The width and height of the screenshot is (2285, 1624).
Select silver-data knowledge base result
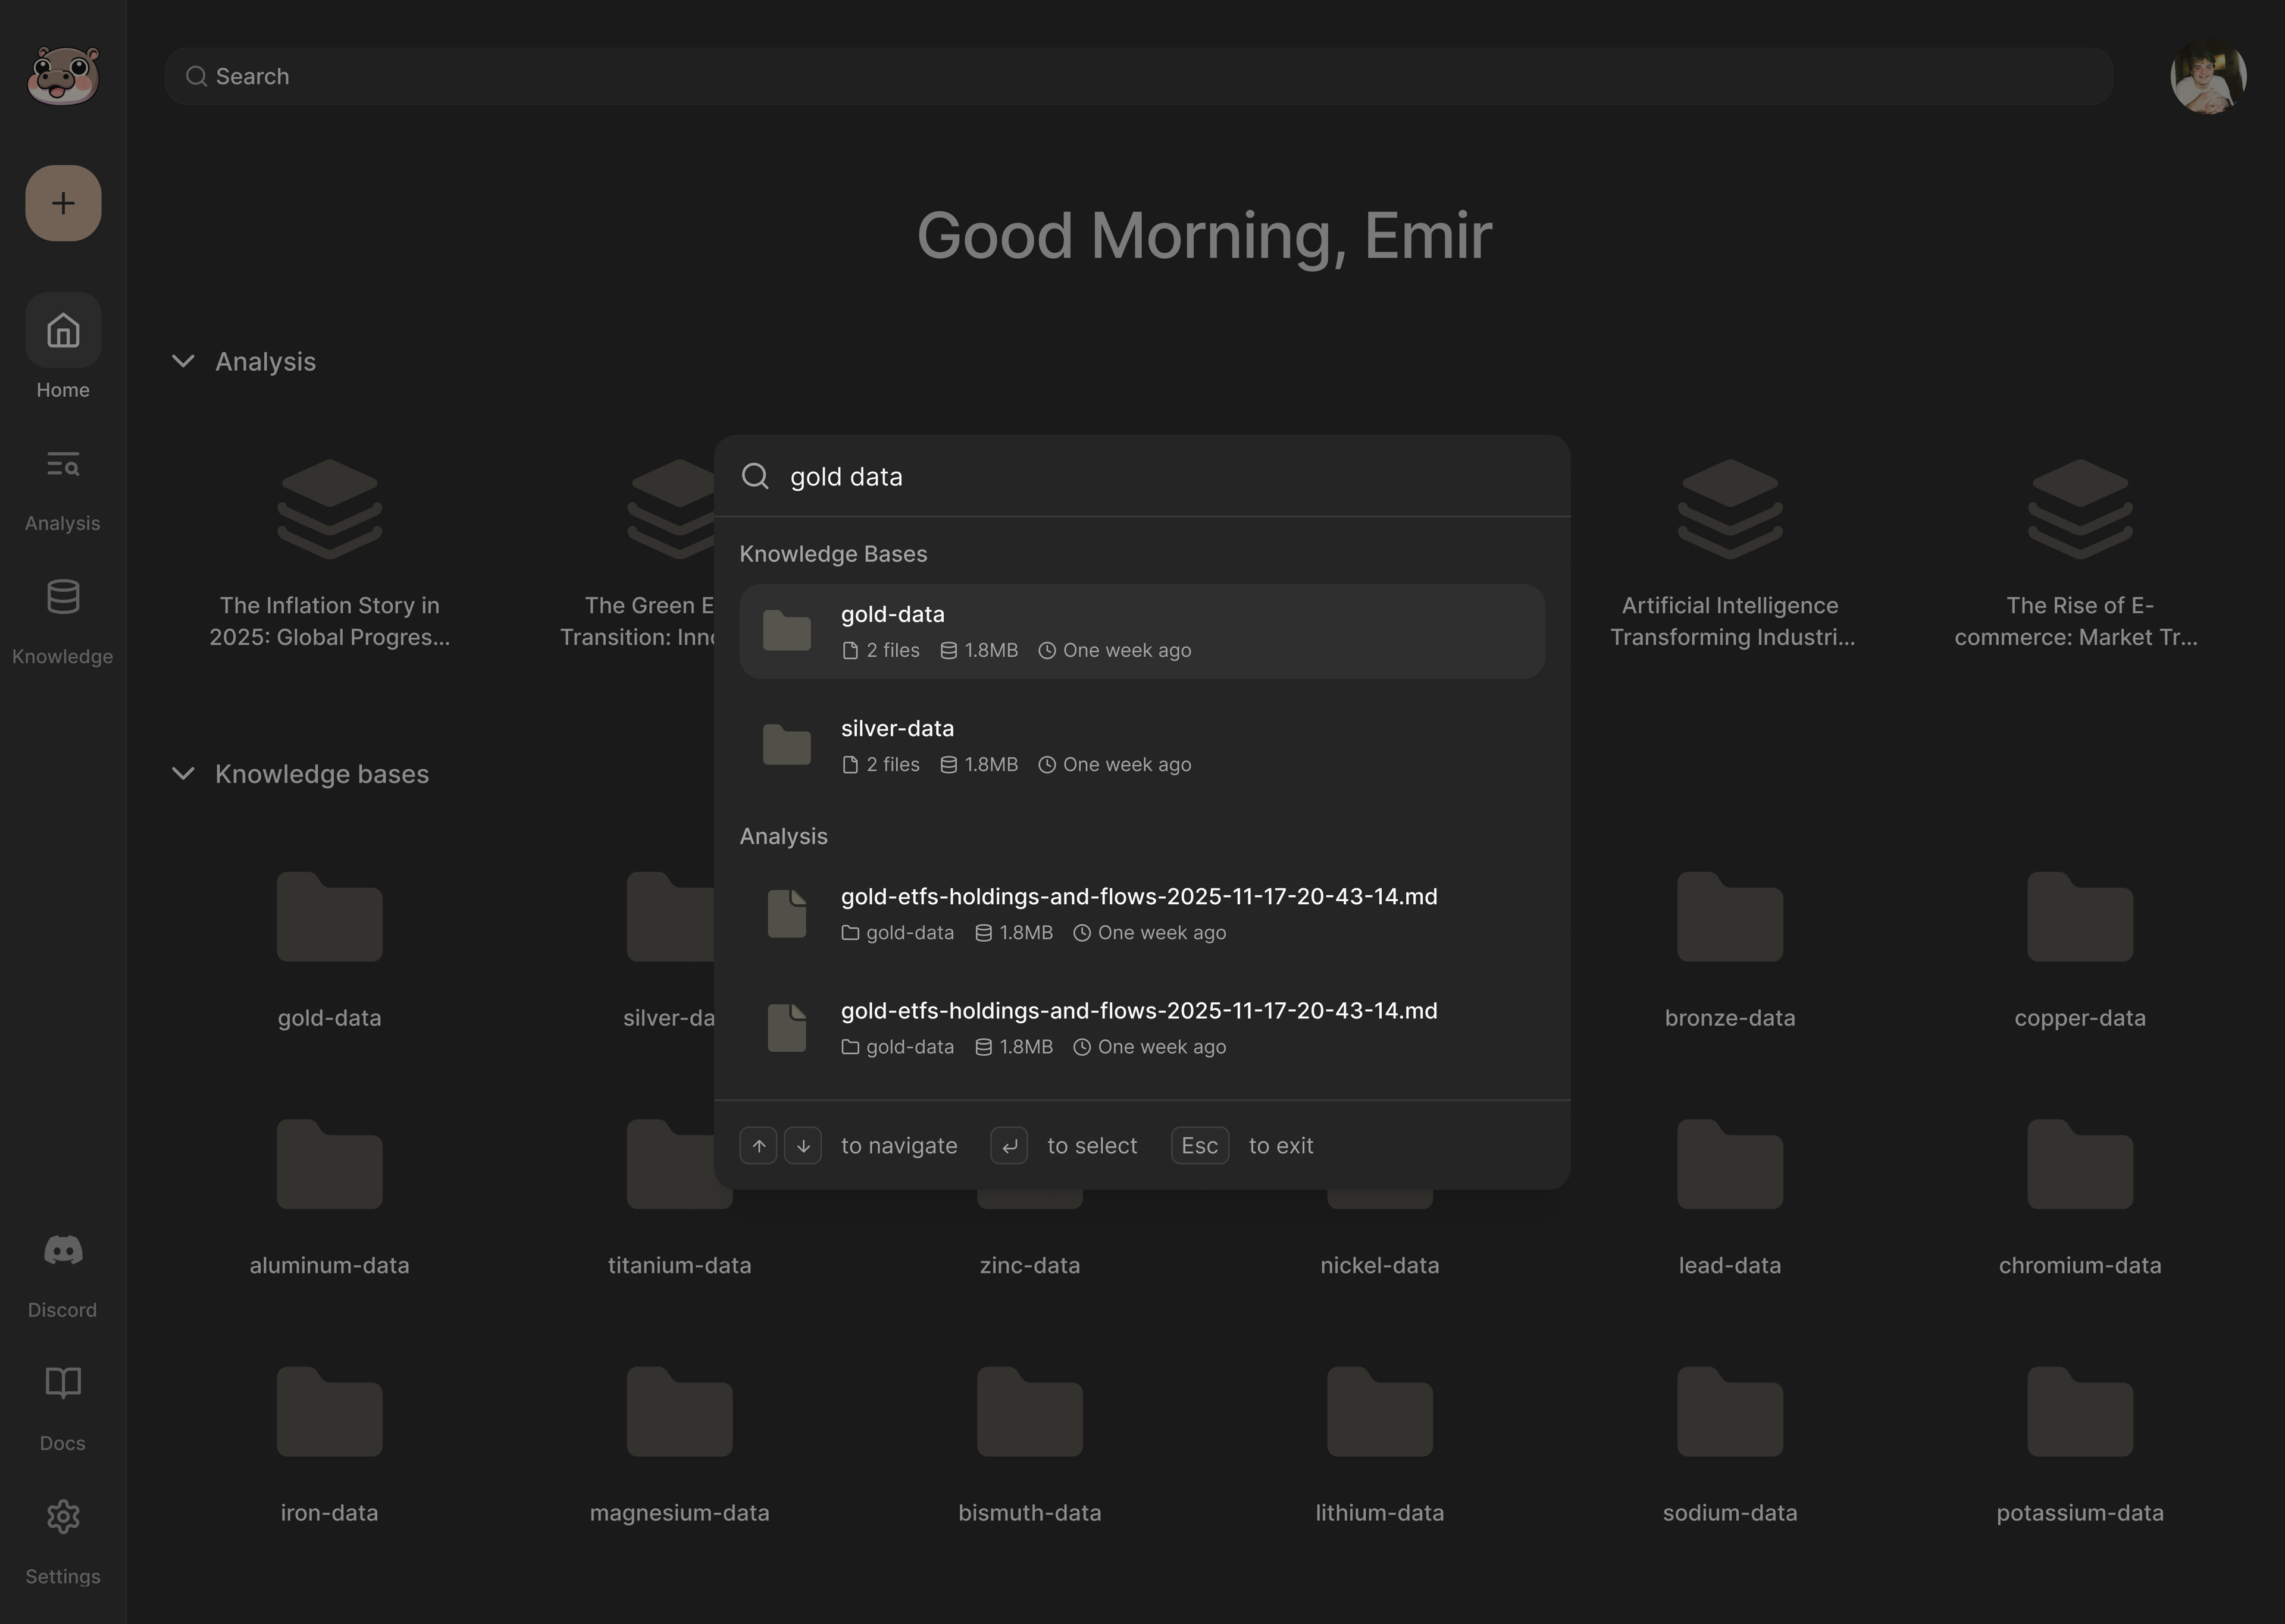[x=1141, y=745]
